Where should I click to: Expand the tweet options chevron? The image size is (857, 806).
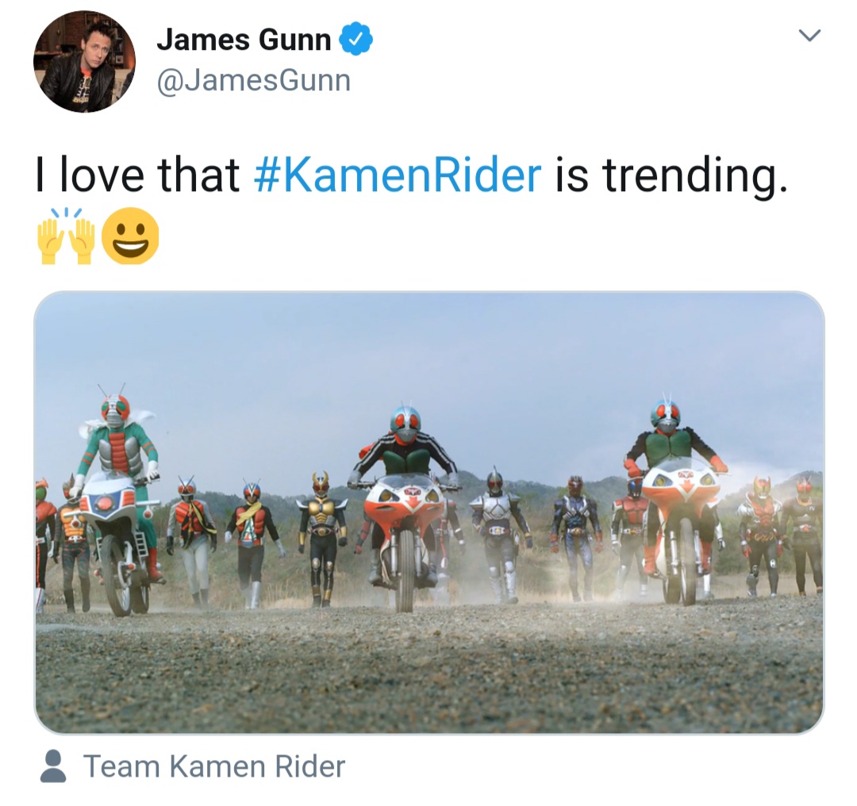(809, 36)
